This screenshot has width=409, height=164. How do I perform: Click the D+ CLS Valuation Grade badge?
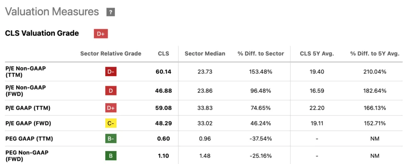[101, 34]
